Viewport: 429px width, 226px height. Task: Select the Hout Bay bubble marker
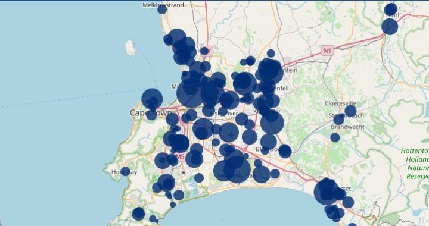tap(125, 171)
